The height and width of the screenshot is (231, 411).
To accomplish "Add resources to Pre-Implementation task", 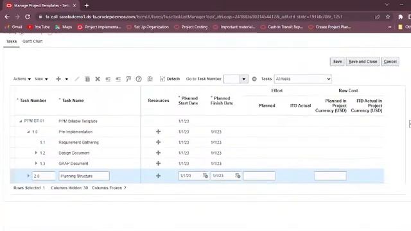I will (x=158, y=132).
